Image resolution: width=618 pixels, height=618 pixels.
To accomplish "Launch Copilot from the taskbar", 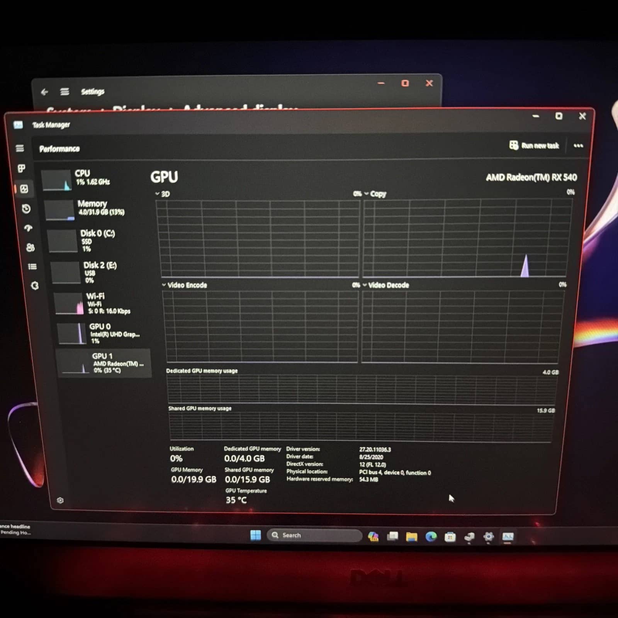I will pos(373,536).
